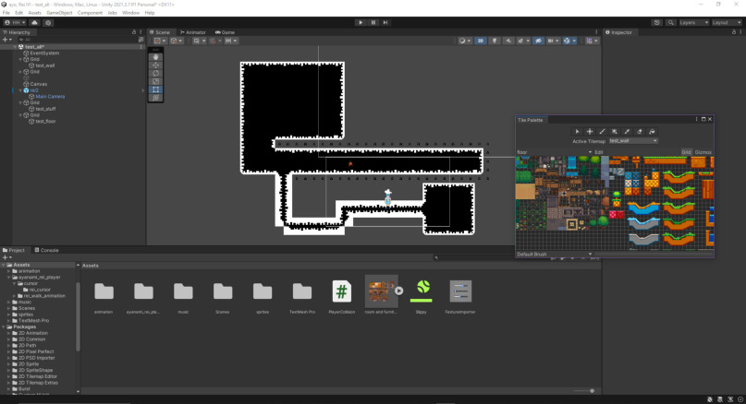
Task: Toggle Gizmos in Tile Palette
Action: tap(703, 152)
